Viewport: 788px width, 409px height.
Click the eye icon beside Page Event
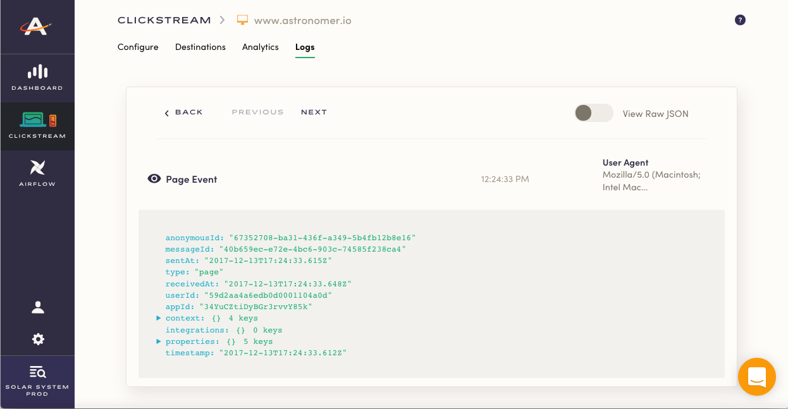click(x=154, y=179)
